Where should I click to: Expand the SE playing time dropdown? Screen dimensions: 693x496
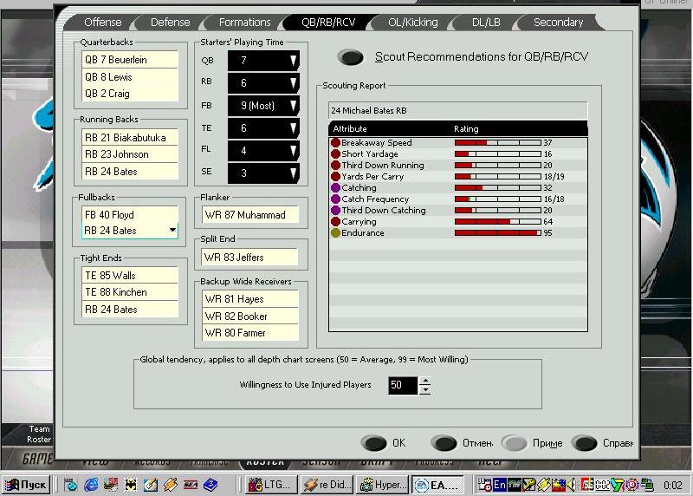293,173
